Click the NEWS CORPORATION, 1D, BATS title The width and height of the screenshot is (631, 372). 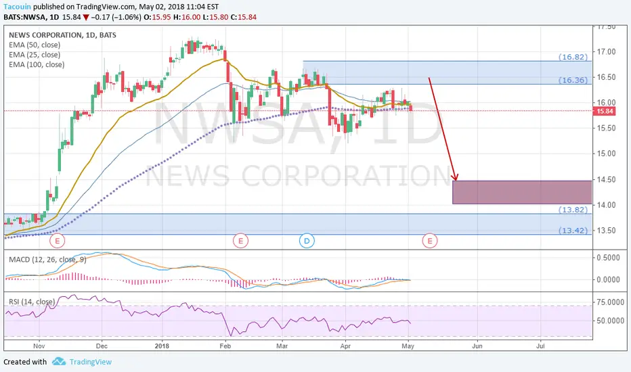click(62, 35)
